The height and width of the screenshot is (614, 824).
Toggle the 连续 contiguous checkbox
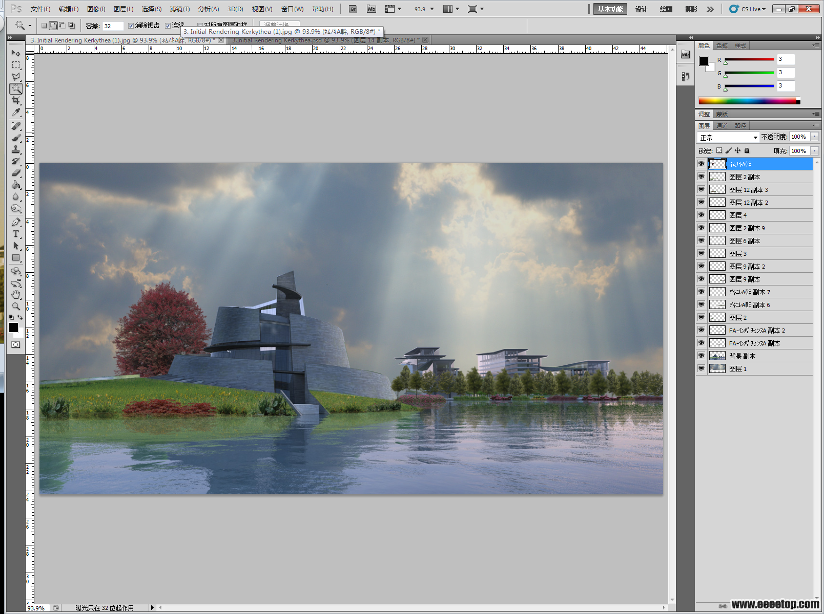click(168, 26)
